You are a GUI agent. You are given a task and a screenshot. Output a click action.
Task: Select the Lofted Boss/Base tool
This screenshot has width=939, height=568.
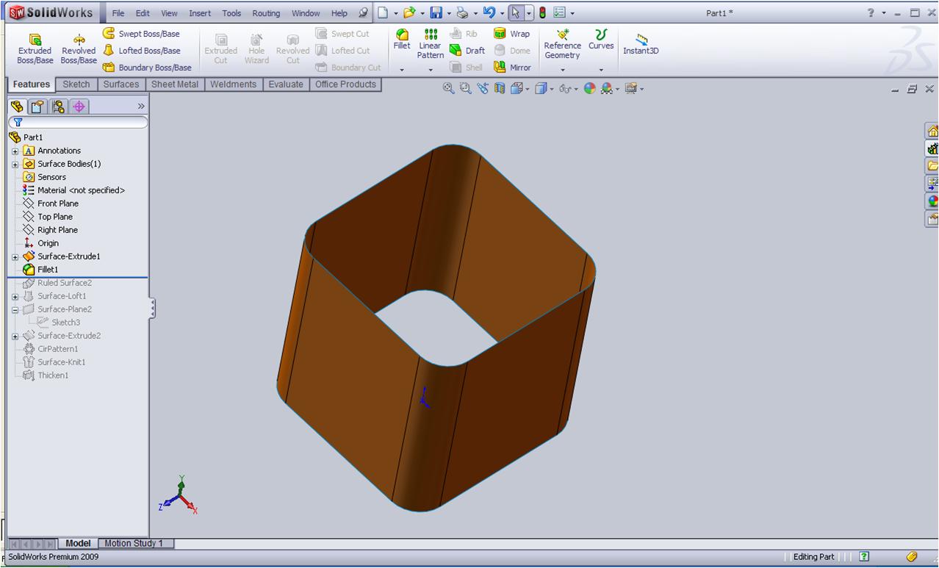(x=141, y=51)
